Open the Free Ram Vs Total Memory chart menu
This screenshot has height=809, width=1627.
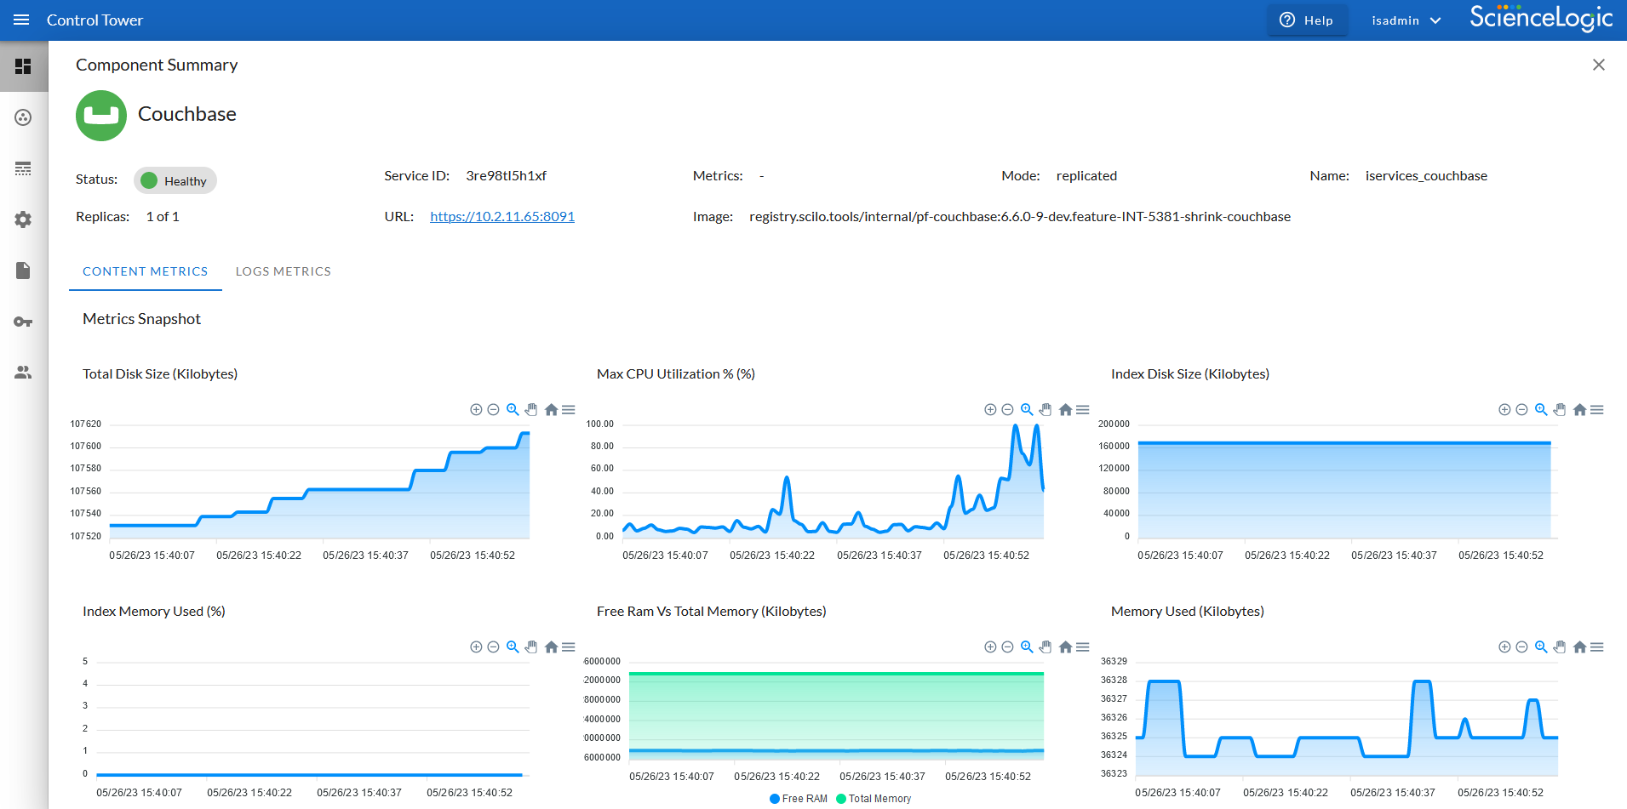pyautogui.click(x=1083, y=647)
